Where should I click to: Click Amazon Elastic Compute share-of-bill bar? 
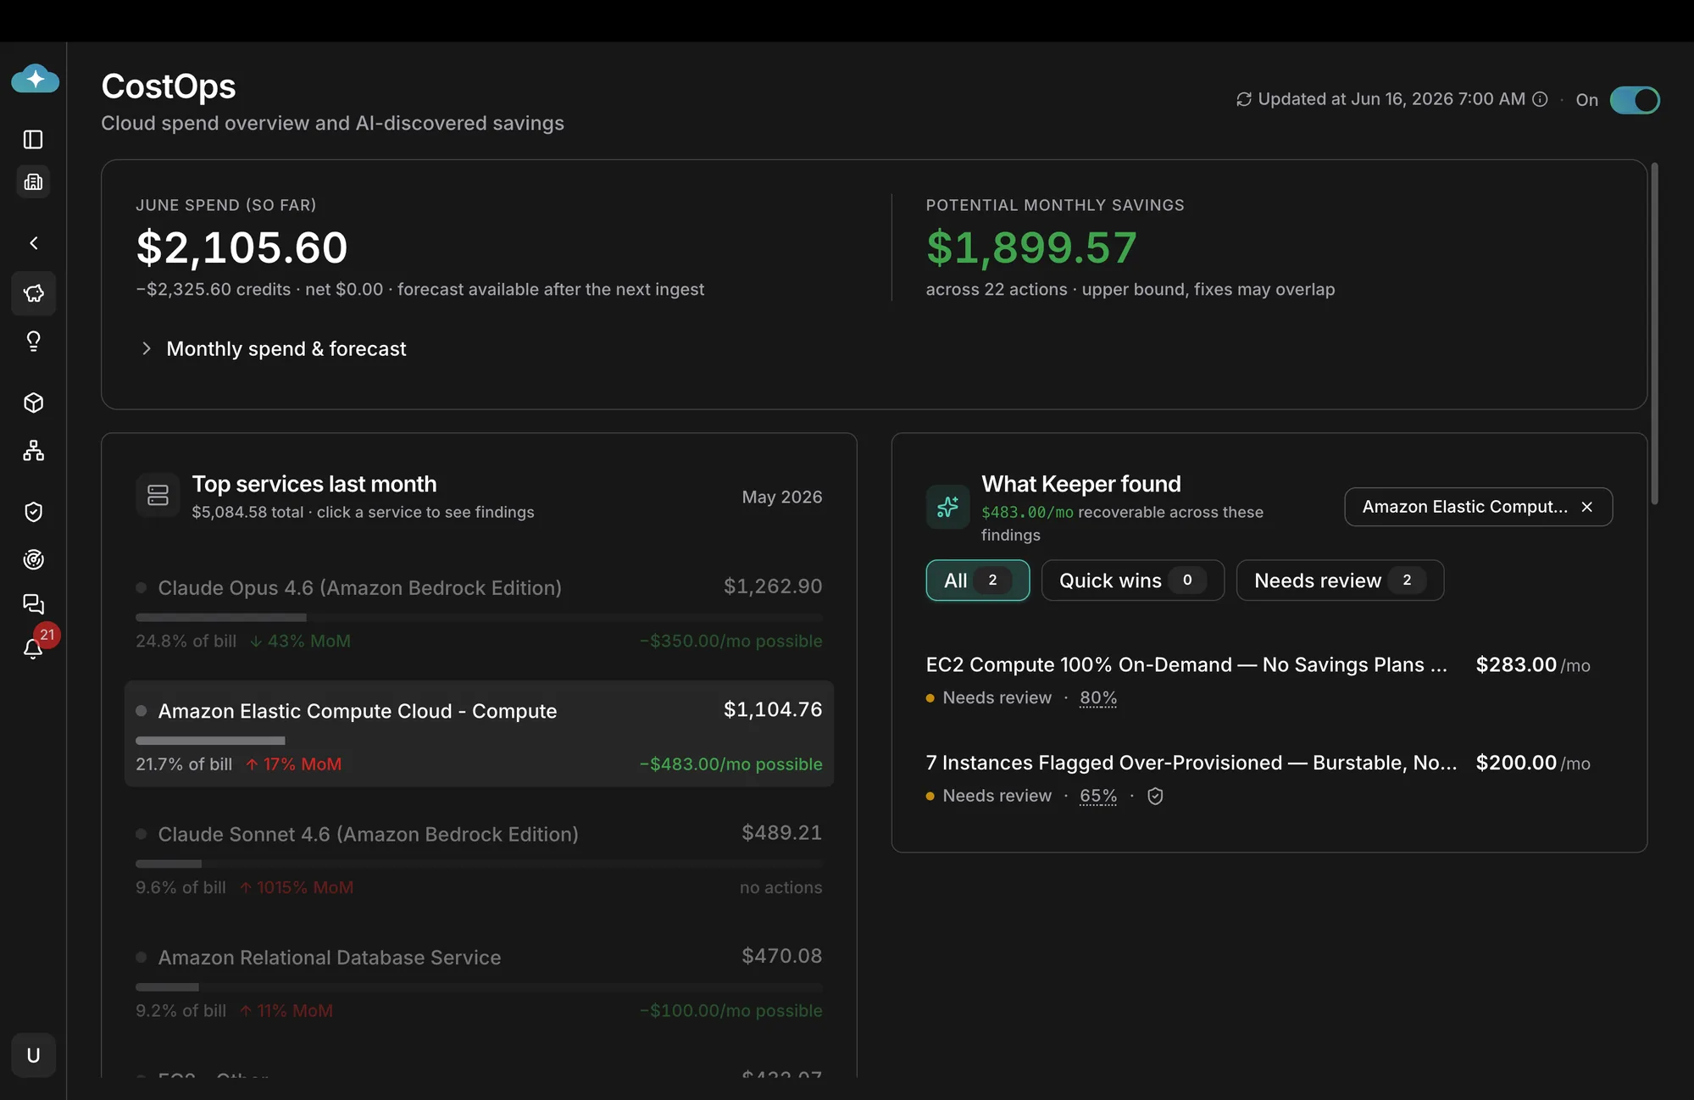[479, 741]
